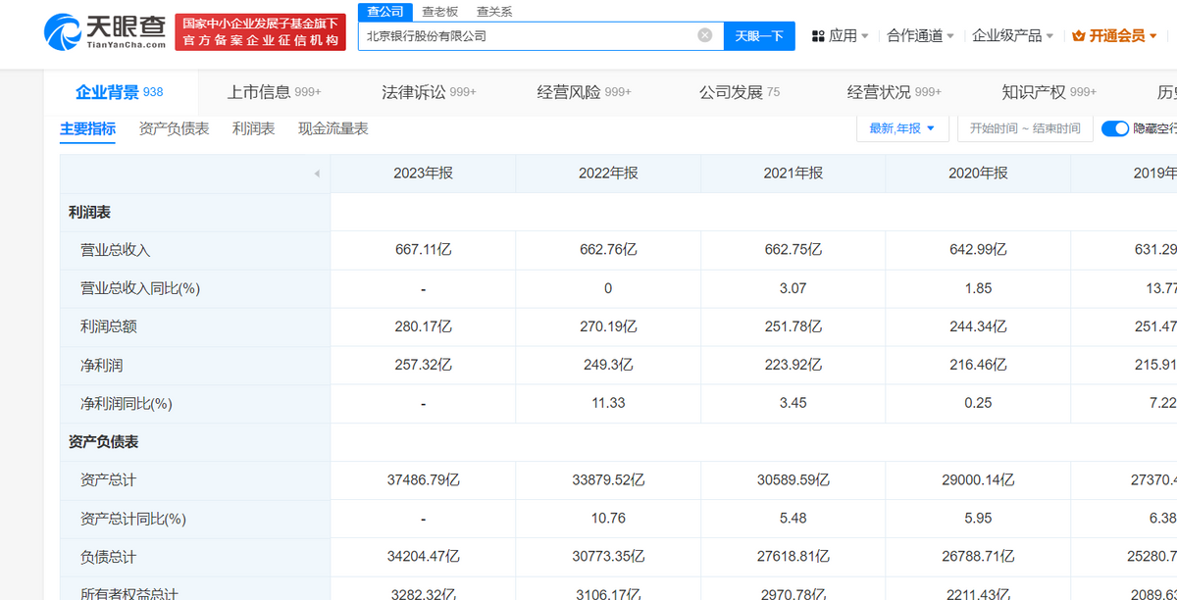Toggle the 隐藏空行 switch
Screen dimensions: 1177x600
click(1115, 128)
